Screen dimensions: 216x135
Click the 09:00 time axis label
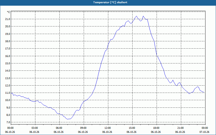click(x=84, y=128)
